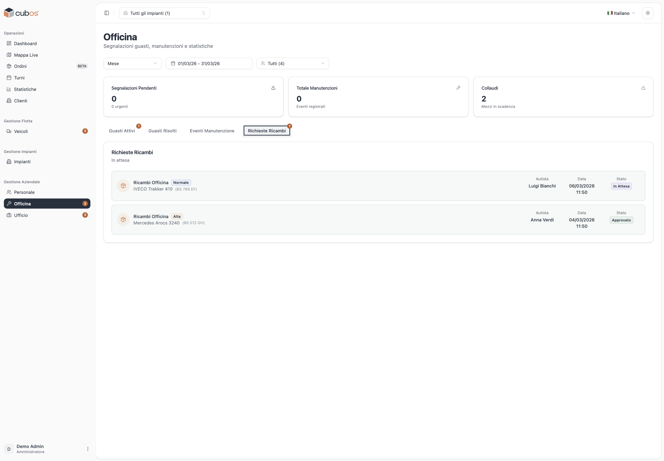
Task: Click the cubos logo
Action: point(21,13)
